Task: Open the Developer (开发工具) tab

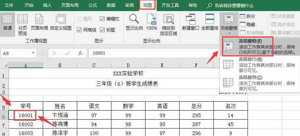Action: pyautogui.click(x=170, y=5)
